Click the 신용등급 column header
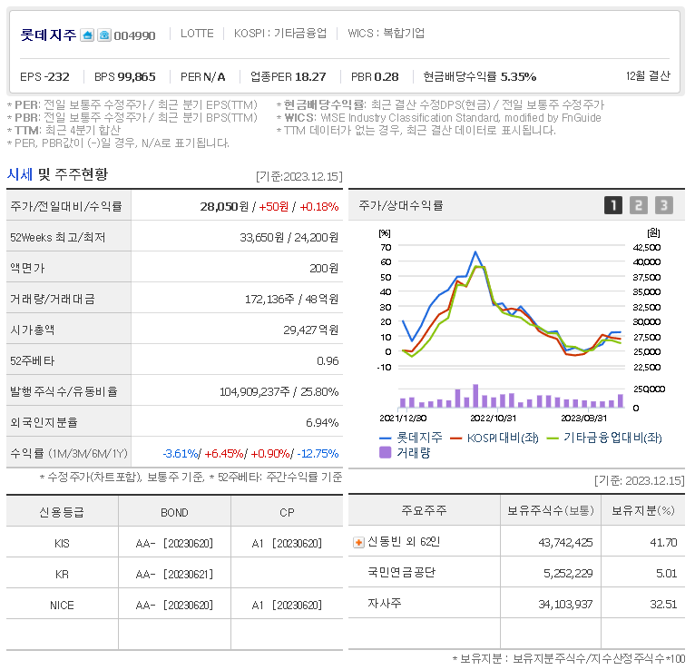The width and height of the screenshot is (695, 670). click(62, 512)
